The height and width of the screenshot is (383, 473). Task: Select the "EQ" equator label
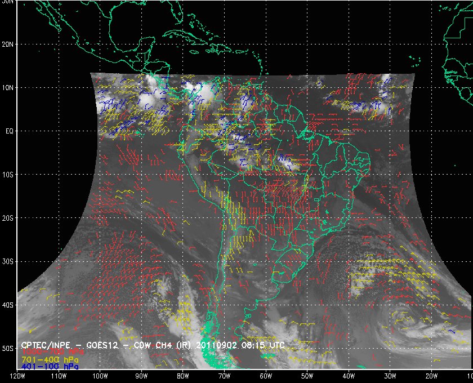[x=10, y=131]
